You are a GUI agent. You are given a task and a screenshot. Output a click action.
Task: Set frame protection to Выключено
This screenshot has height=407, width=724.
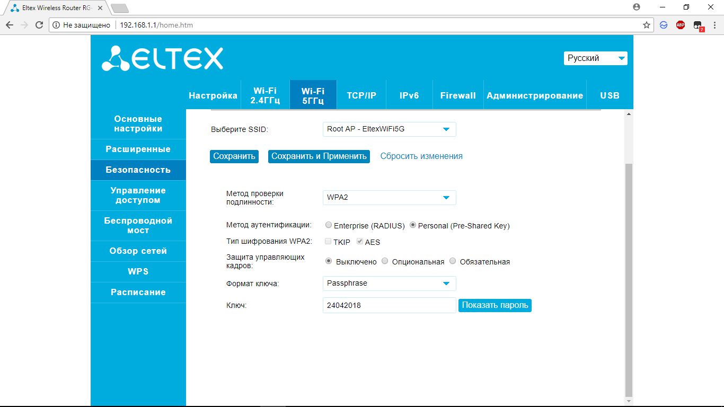329,261
